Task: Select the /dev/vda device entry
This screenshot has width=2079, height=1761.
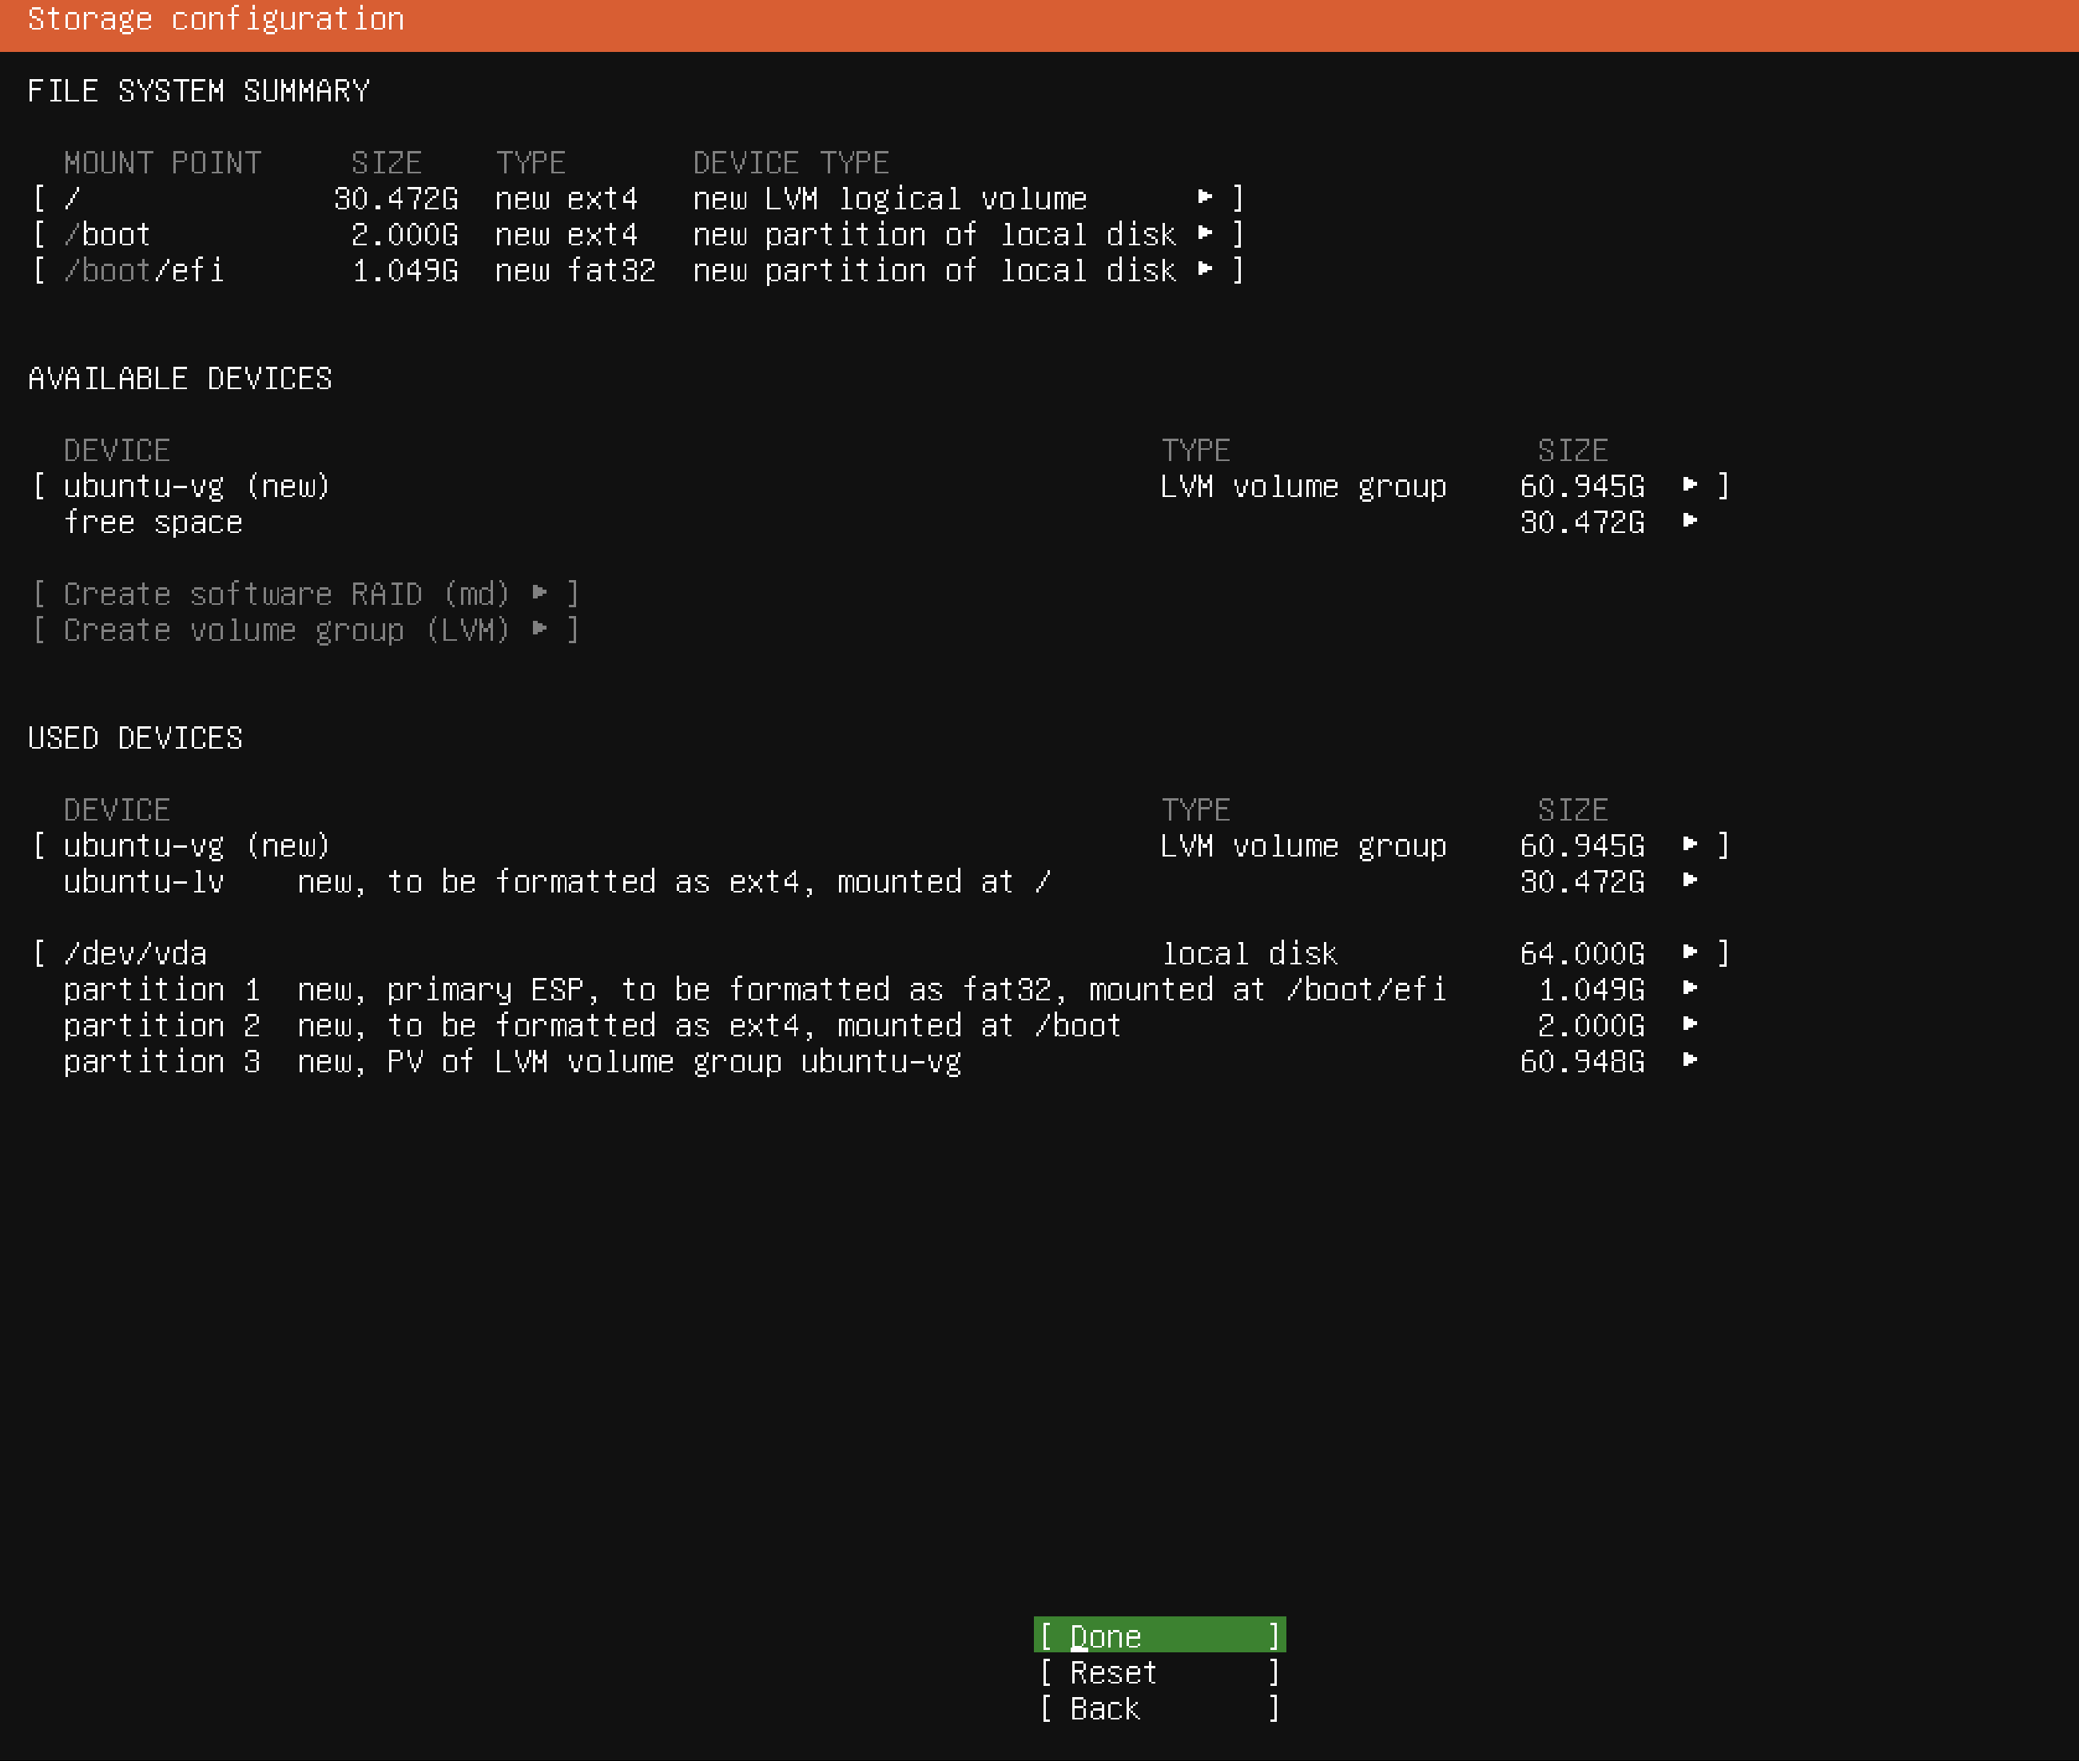Action: coord(136,953)
